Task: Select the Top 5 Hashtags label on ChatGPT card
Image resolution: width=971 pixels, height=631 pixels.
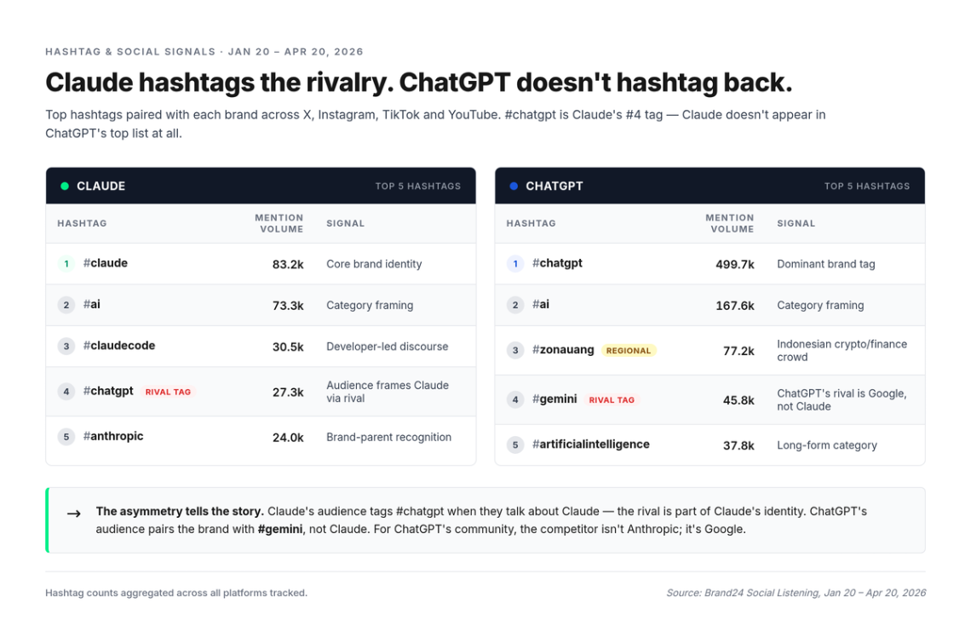Action: coord(866,186)
